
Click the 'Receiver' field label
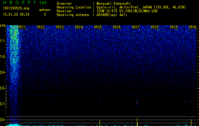pyautogui.click(x=64, y=11)
